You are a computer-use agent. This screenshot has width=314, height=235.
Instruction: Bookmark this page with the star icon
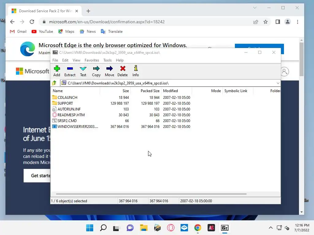click(266, 22)
